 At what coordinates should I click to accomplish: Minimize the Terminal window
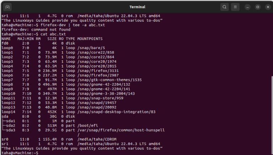(247, 7)
